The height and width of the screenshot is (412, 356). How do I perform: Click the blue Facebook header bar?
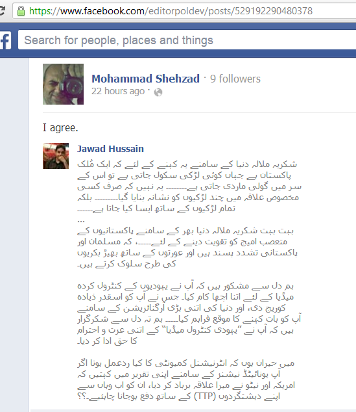(178, 40)
